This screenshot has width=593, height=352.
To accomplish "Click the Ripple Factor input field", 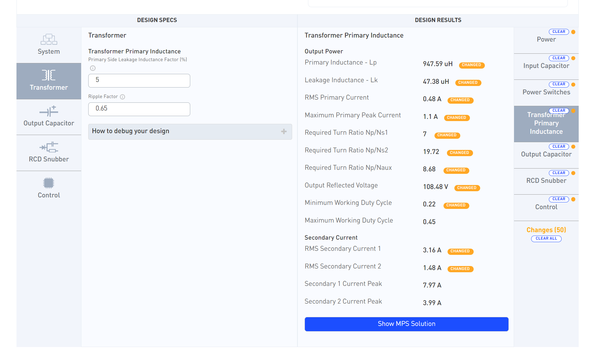I will point(139,109).
